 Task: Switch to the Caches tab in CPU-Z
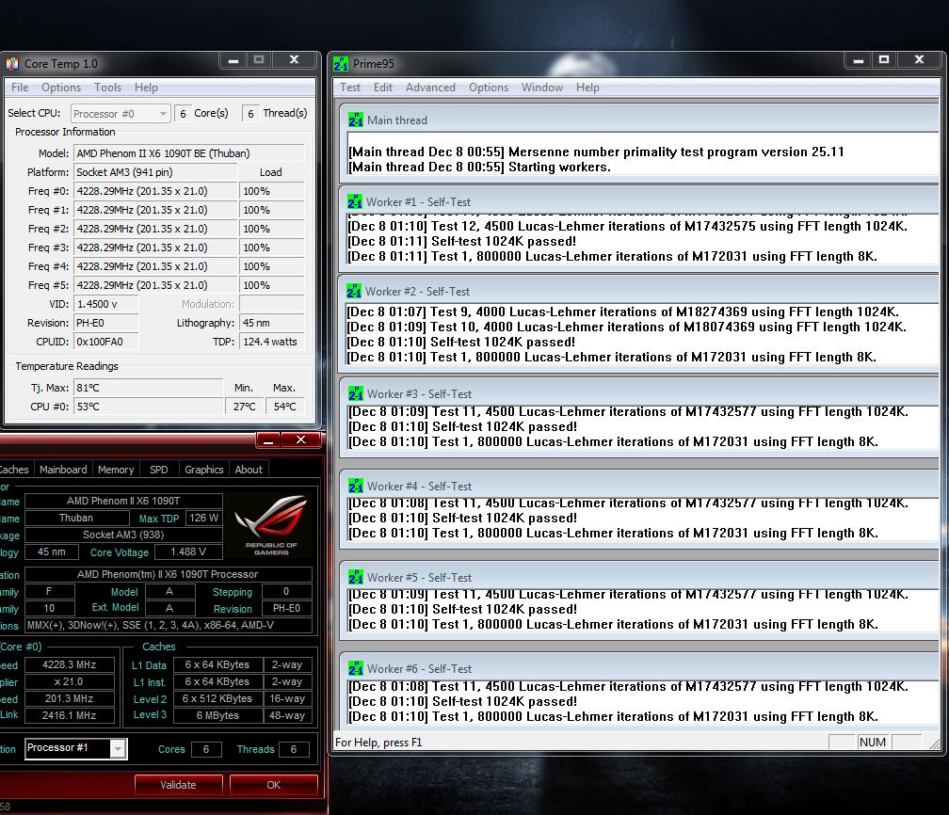click(14, 470)
